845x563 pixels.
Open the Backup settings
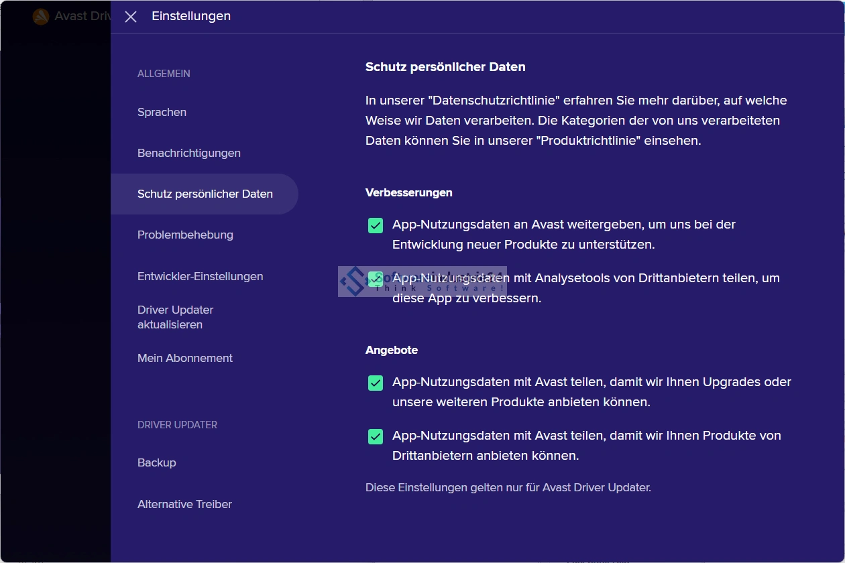coord(156,462)
